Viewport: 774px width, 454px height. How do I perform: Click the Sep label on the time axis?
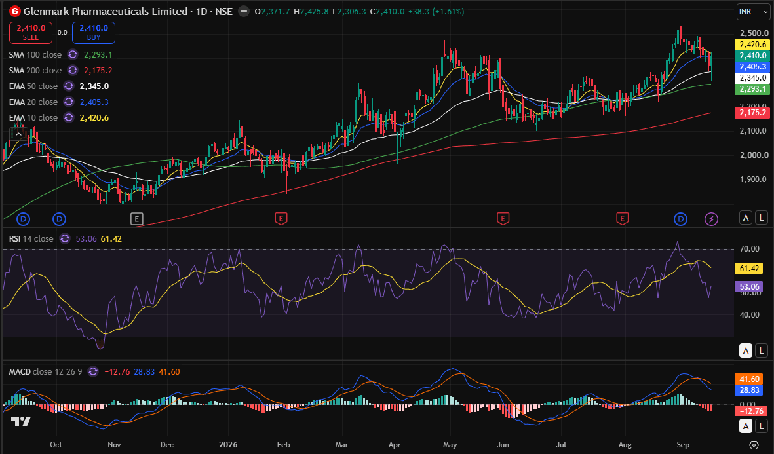pos(683,445)
